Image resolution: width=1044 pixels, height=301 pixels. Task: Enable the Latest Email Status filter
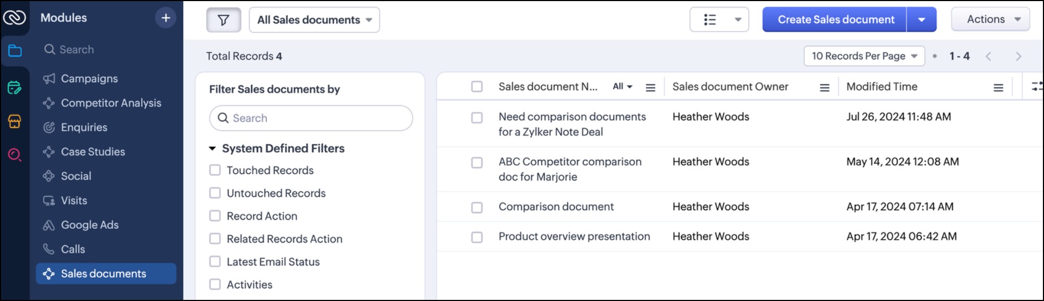(x=215, y=262)
